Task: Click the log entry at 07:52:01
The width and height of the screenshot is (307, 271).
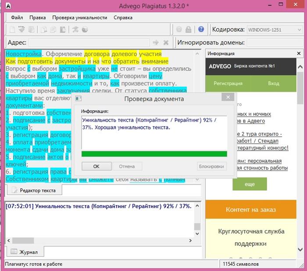Action: coord(99,206)
